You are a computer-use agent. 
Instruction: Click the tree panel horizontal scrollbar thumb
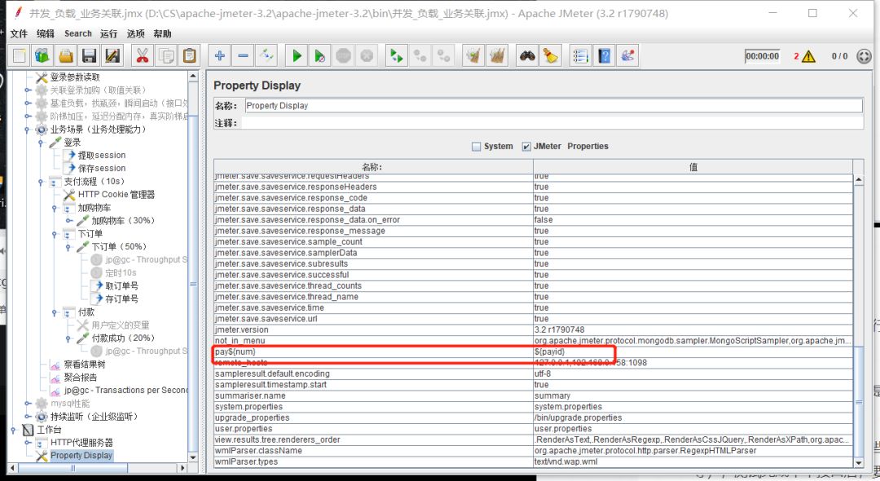pos(73,468)
